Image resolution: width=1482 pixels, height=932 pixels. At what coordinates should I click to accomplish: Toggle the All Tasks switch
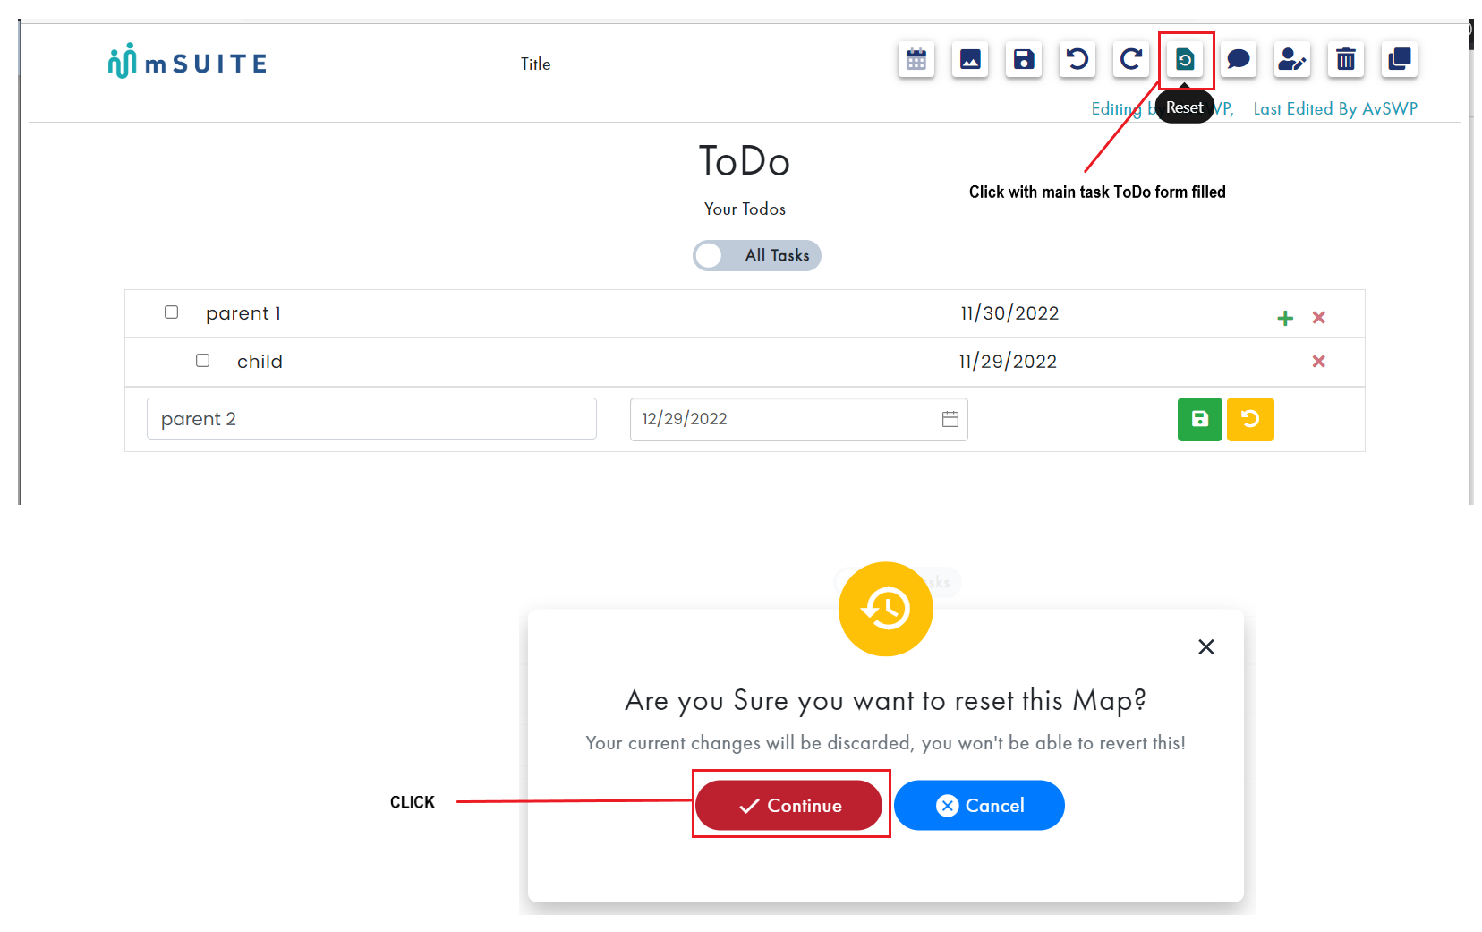click(710, 255)
